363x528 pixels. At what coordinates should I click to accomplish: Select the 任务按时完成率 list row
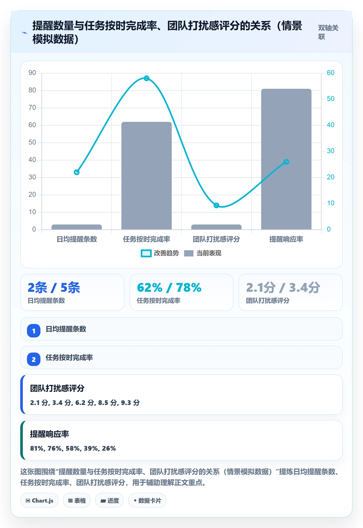[181, 357]
